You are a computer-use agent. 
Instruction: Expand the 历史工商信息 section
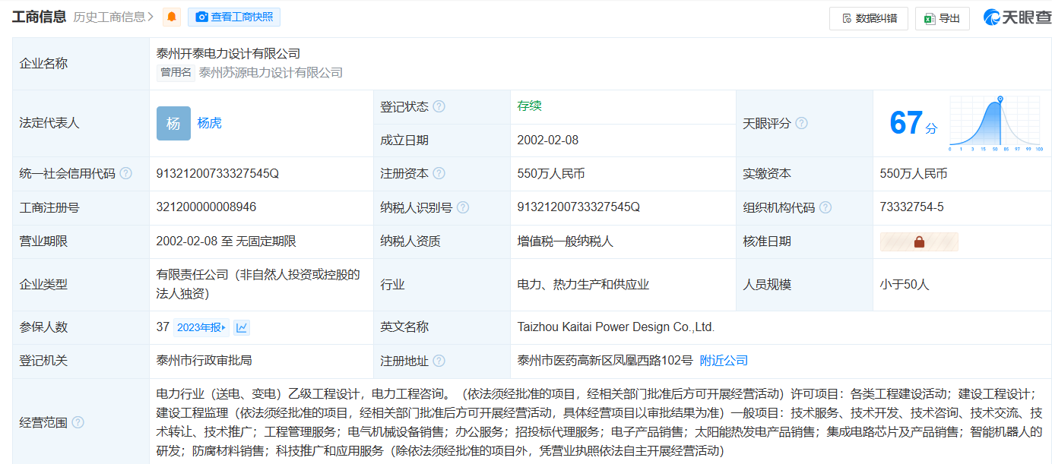[113, 17]
